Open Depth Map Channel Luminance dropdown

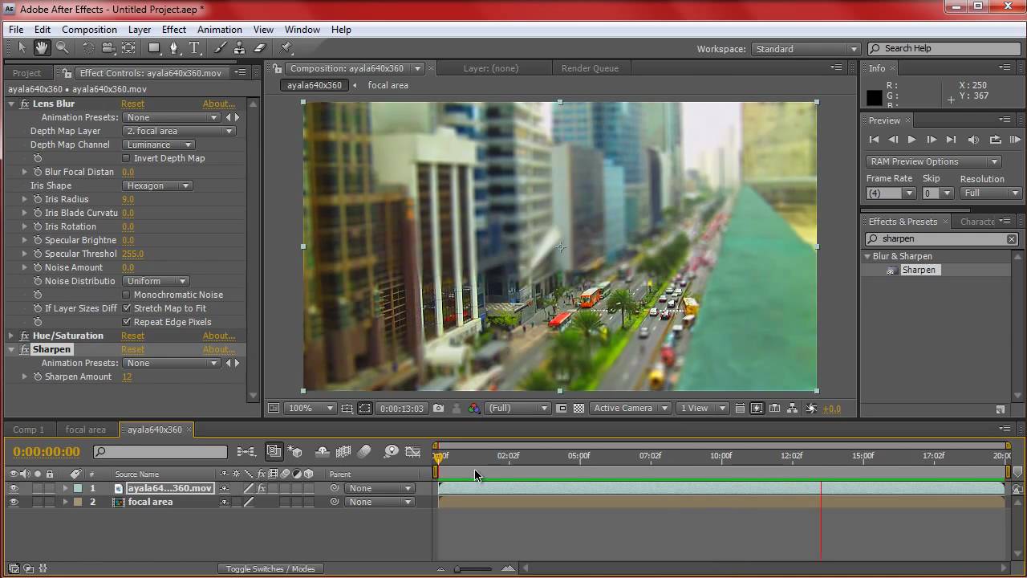[158, 144]
